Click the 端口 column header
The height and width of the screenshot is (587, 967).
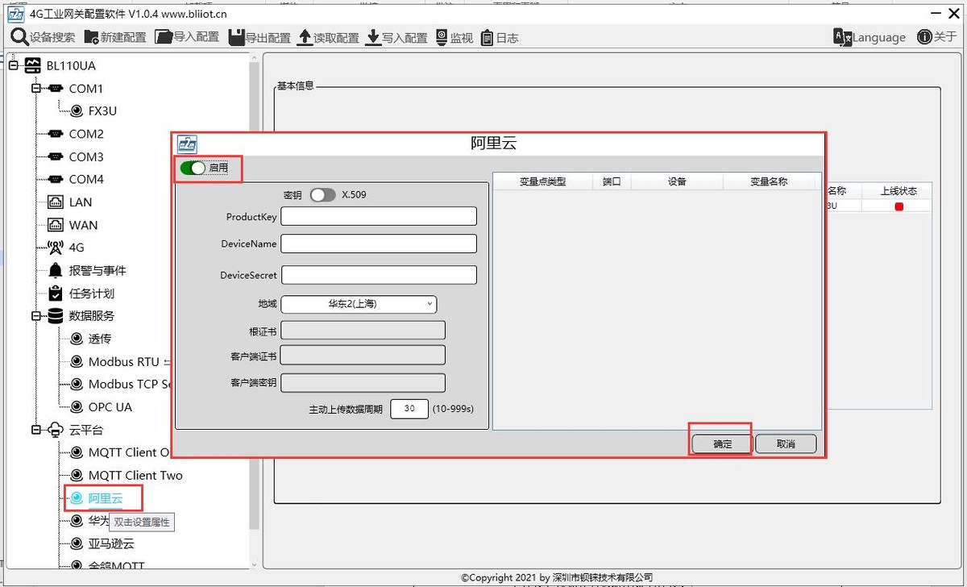click(x=612, y=182)
